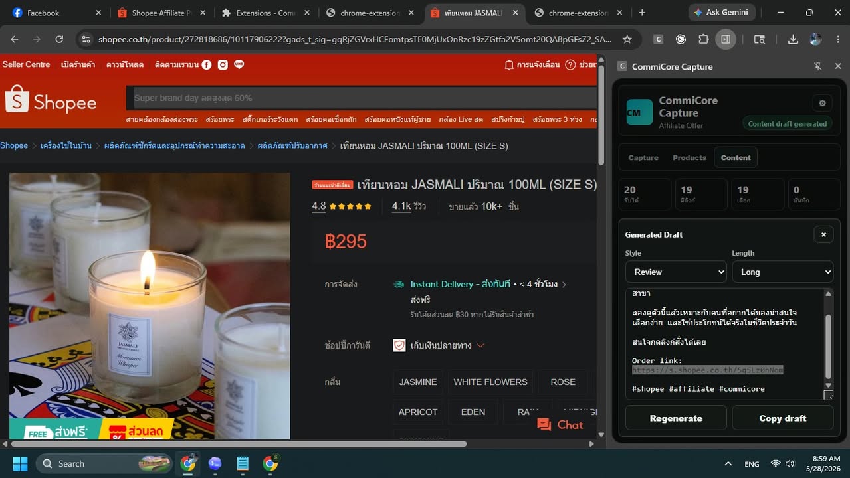Click in the Shopee search box
850x478 pixels.
[362, 98]
